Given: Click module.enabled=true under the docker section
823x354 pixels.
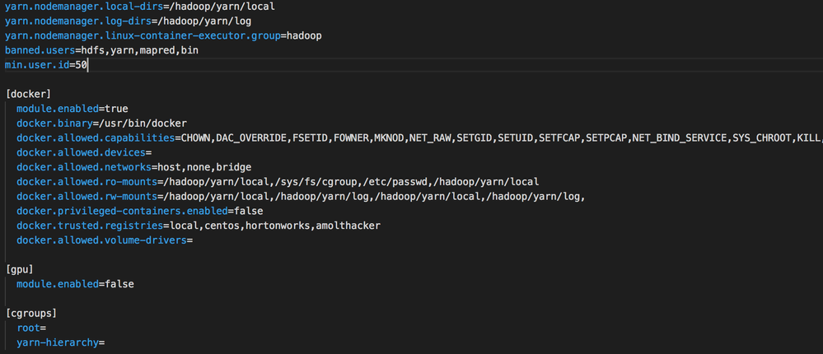Looking at the screenshot, I should coord(72,109).
